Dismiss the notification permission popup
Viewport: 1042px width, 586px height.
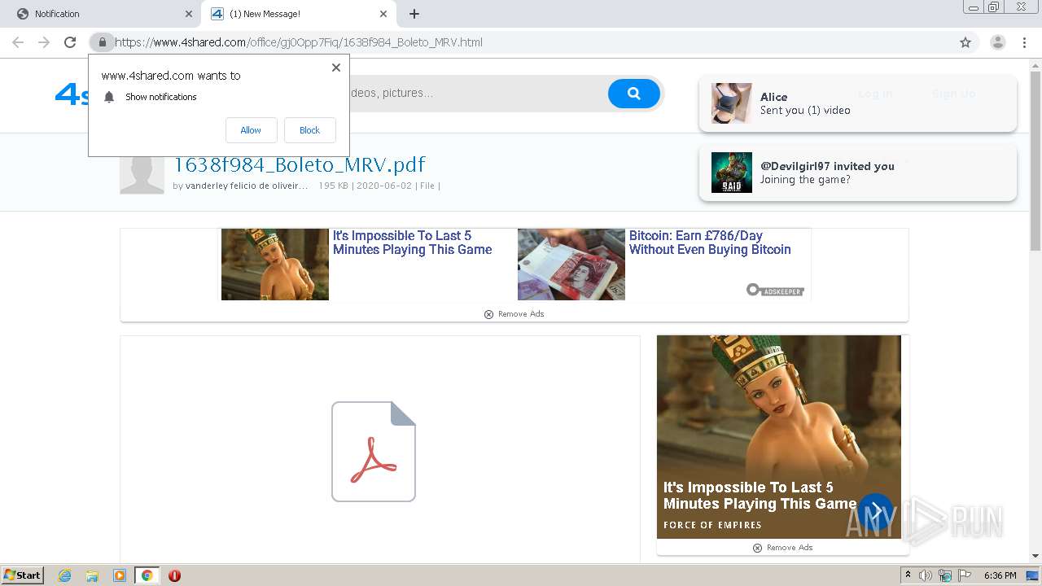335,68
